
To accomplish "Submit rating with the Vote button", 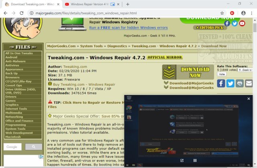I will tap(222, 74).
